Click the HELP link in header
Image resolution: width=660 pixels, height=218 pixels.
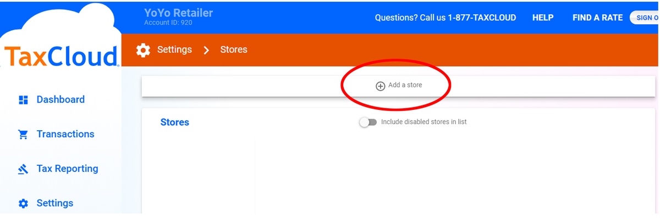point(543,18)
